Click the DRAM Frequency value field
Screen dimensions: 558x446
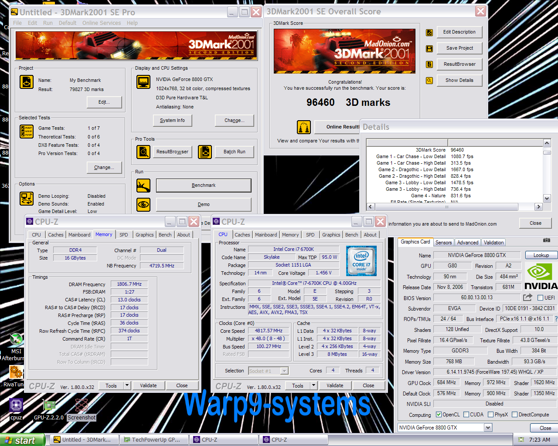pos(129,284)
